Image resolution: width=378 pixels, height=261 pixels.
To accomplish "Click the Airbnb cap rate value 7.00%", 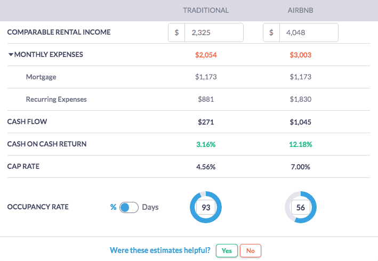I will coord(301,166).
